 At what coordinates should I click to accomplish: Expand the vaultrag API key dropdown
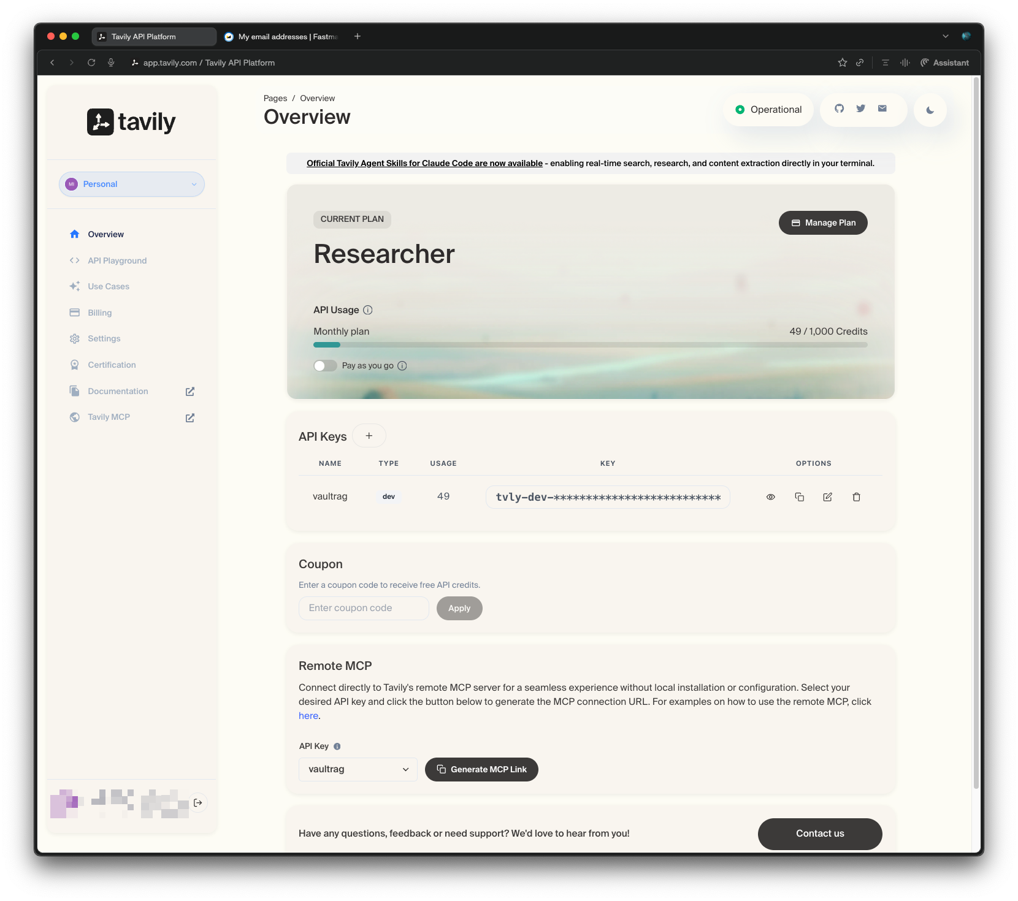point(358,769)
